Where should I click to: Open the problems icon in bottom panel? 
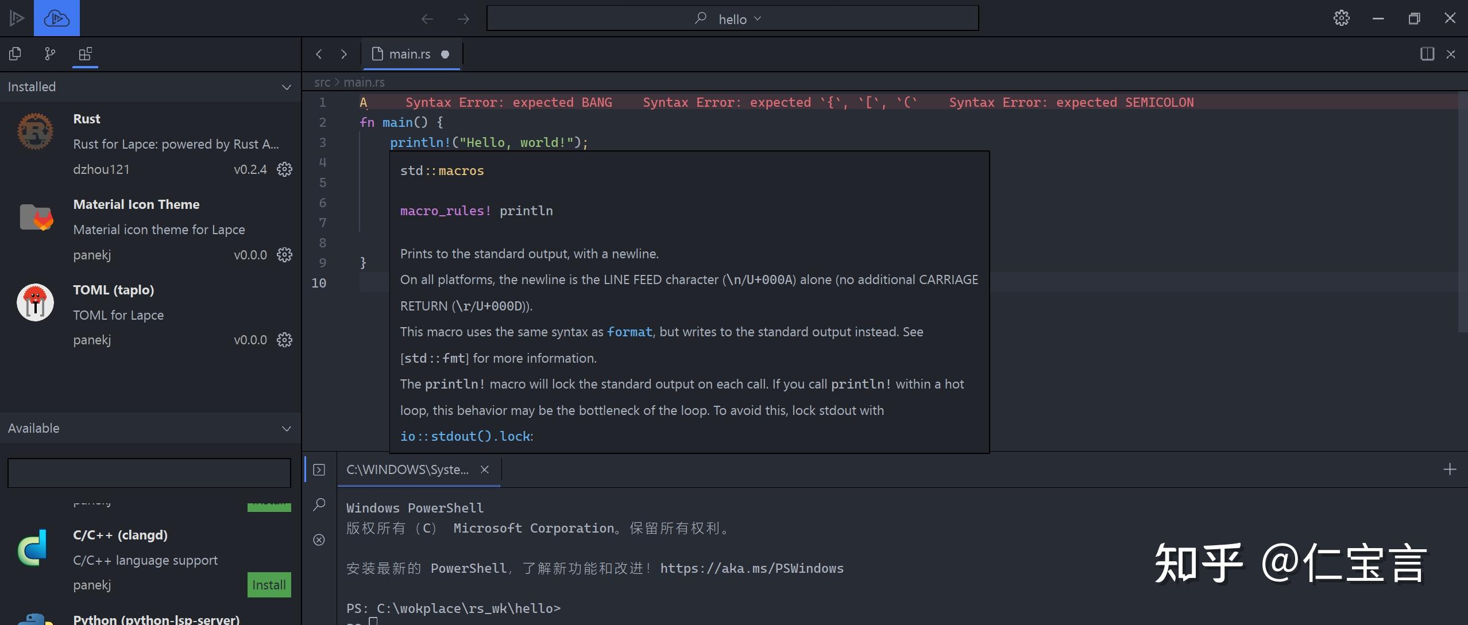pos(319,539)
